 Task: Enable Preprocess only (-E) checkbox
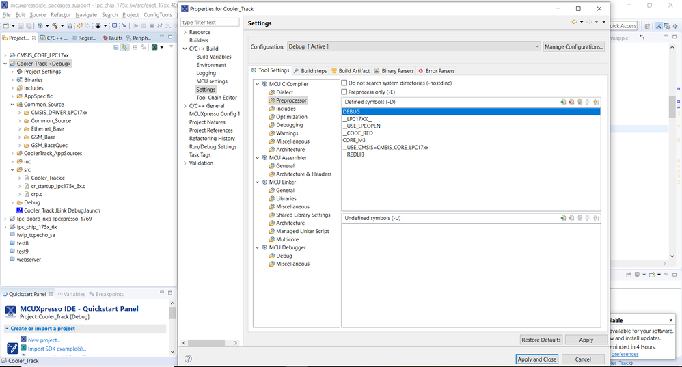coord(344,92)
